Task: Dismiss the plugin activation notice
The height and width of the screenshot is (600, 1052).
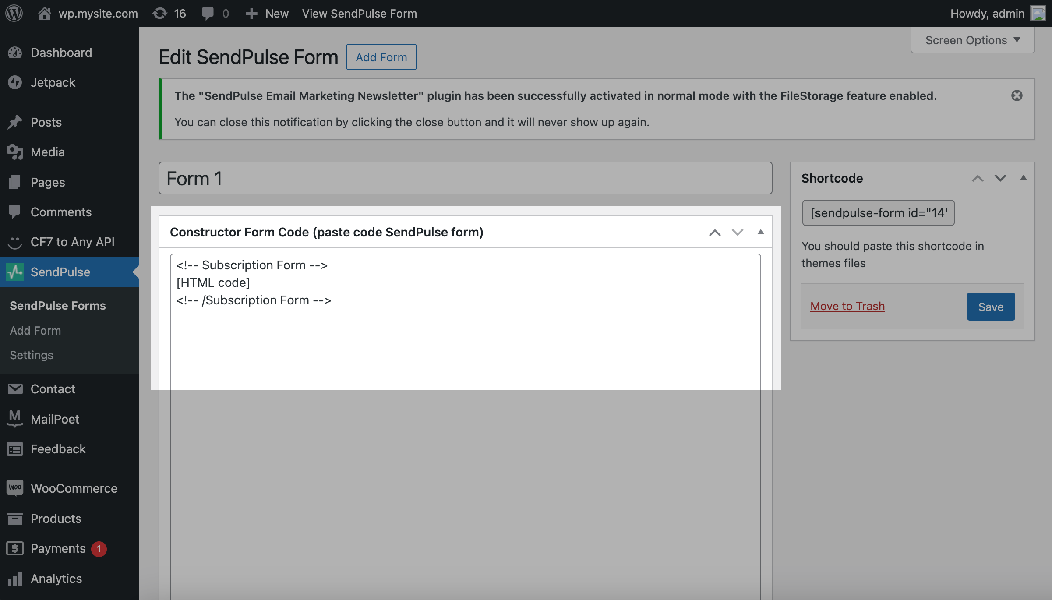Action: [1017, 95]
